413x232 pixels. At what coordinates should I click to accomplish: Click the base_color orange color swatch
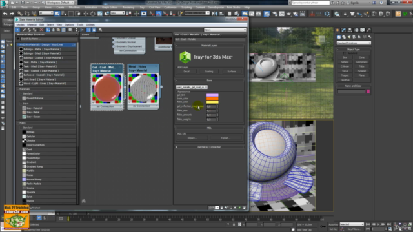(x=212, y=99)
